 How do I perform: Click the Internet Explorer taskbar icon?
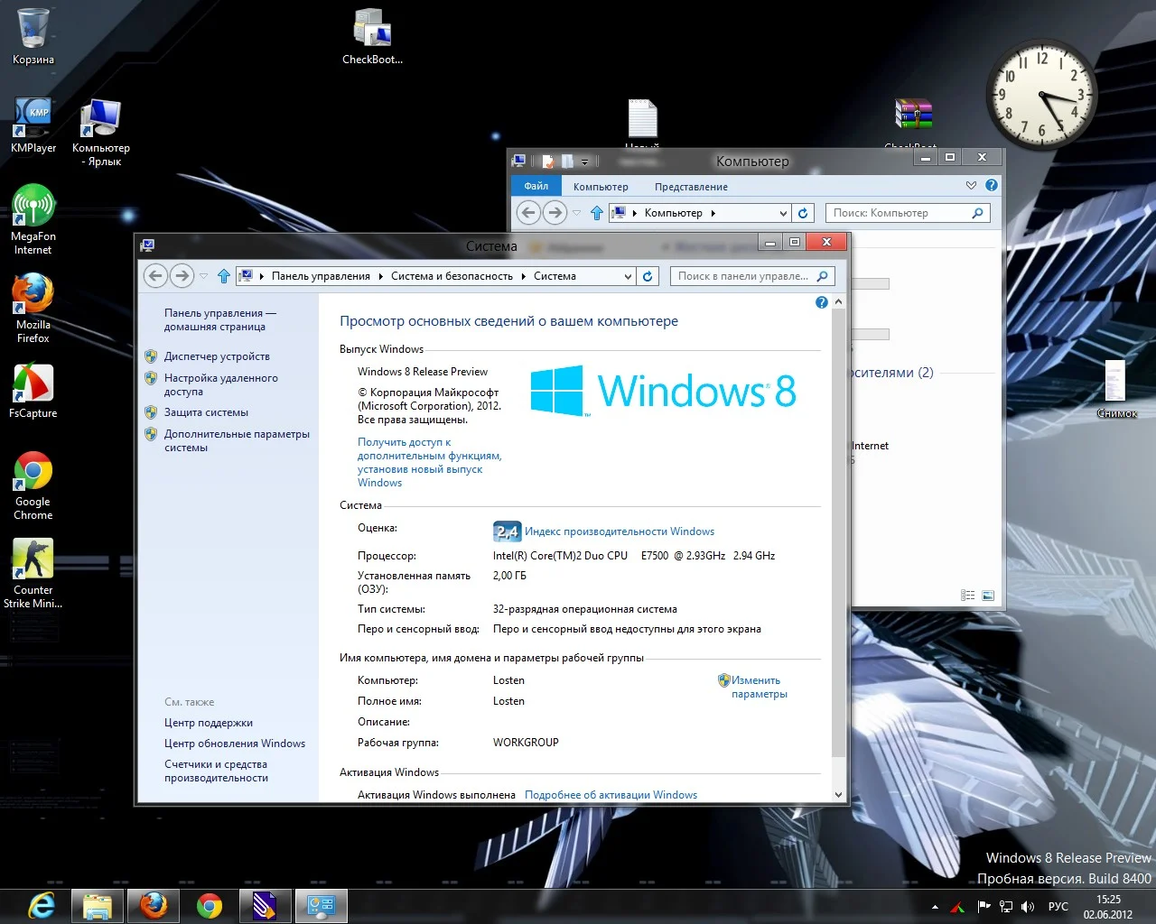pyautogui.click(x=42, y=905)
